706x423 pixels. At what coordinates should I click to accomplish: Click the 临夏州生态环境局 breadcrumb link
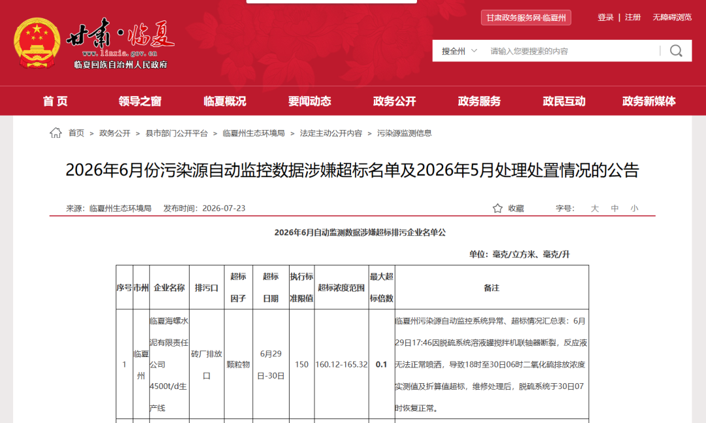click(x=254, y=133)
